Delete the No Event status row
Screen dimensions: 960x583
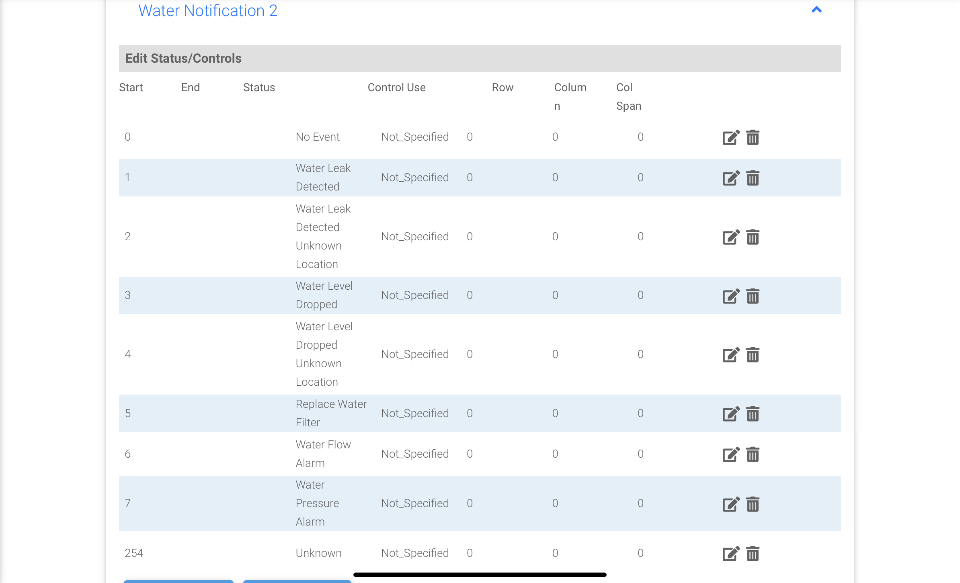pyautogui.click(x=753, y=137)
